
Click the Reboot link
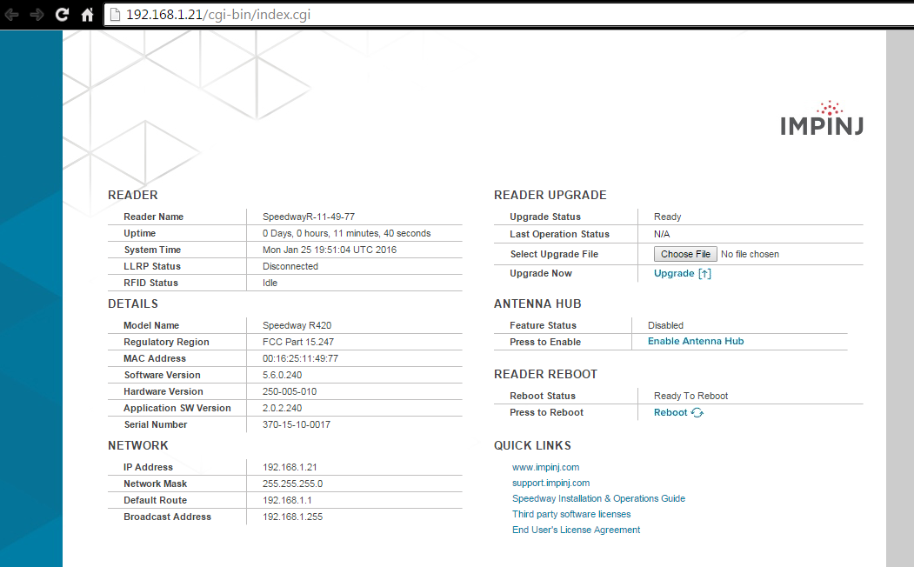click(670, 412)
